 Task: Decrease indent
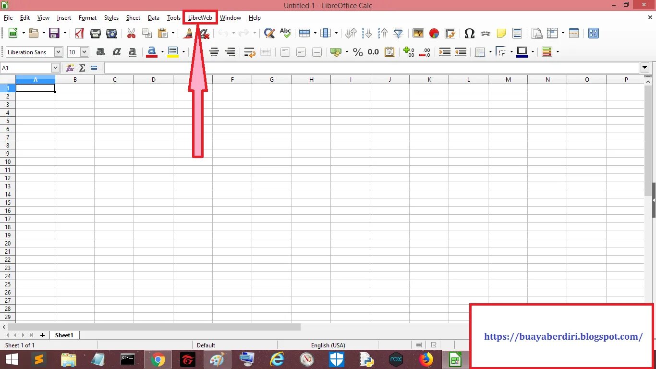point(461,52)
